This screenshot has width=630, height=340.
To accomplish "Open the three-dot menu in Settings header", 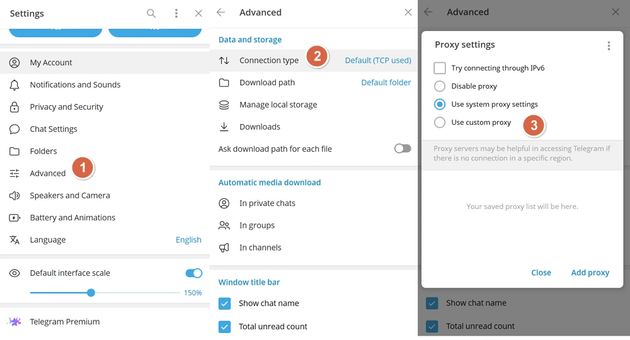I will (176, 13).
